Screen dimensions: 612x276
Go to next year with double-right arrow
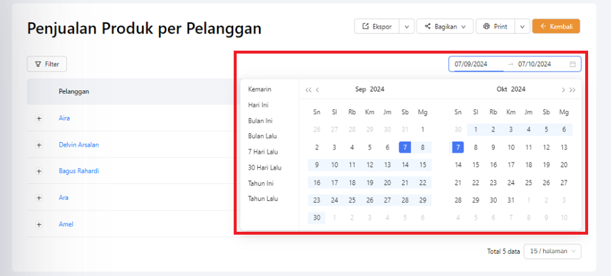(572, 90)
